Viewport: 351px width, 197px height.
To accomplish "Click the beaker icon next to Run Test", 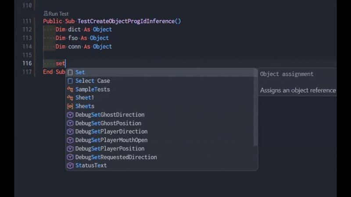I will (46, 14).
